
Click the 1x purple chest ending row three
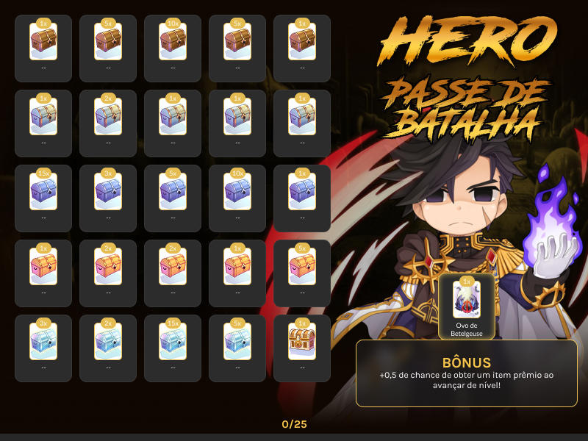(302, 198)
